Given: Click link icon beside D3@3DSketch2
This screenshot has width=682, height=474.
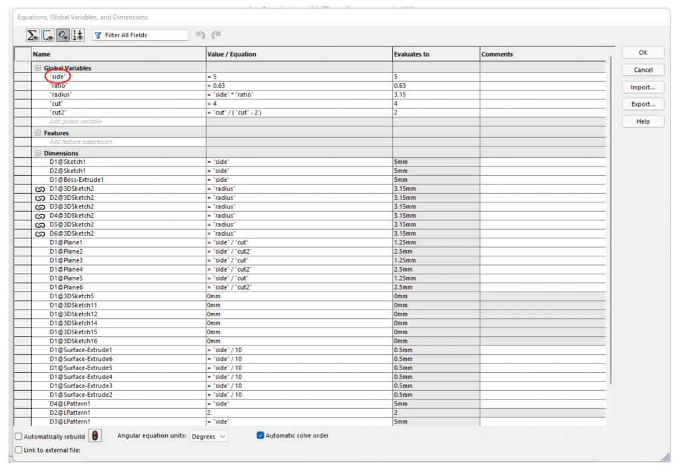Looking at the screenshot, I should tap(40, 207).
